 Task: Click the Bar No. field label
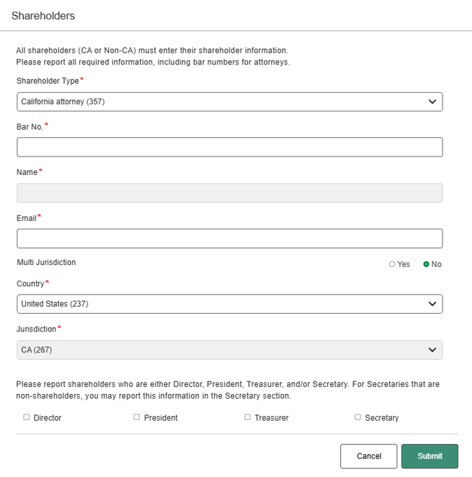pos(29,127)
